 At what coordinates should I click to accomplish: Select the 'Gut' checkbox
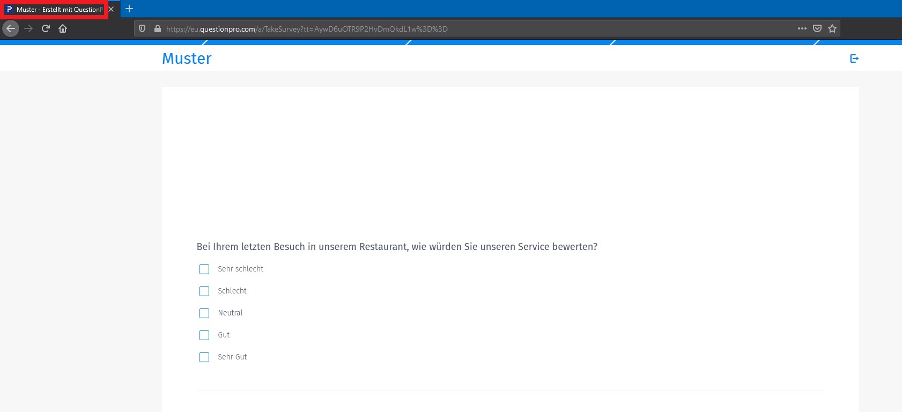tap(204, 335)
